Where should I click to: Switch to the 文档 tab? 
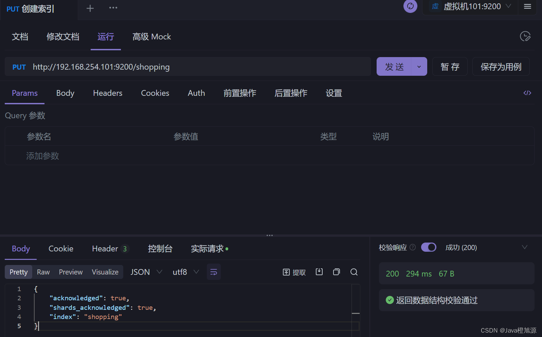[x=20, y=37]
